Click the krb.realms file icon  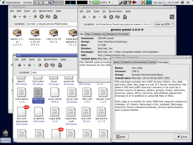coord(21,92)
